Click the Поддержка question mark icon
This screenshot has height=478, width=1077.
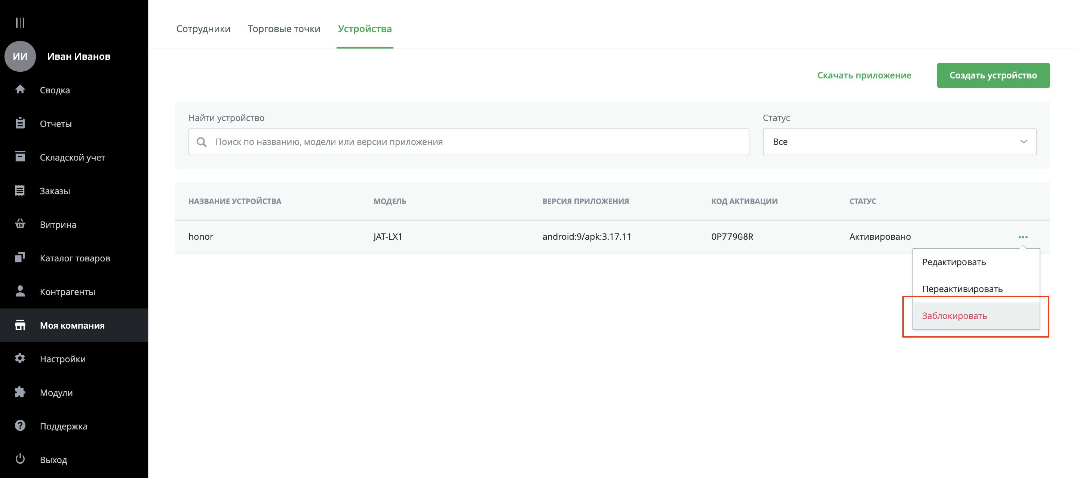click(20, 425)
